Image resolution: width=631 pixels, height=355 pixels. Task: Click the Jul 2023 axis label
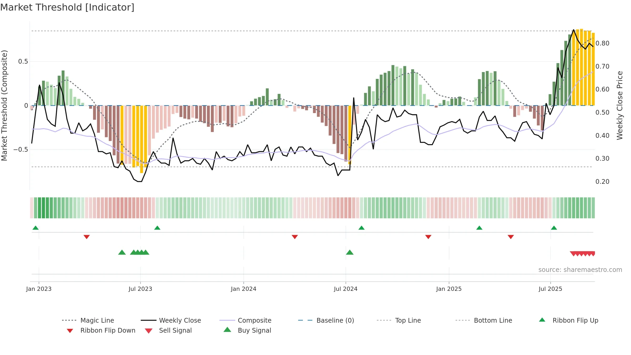coord(140,289)
